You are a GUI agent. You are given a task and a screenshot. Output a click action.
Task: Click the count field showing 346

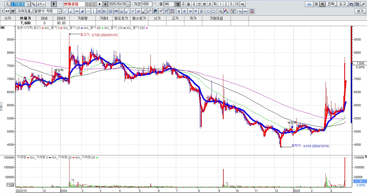(x=169, y=4)
